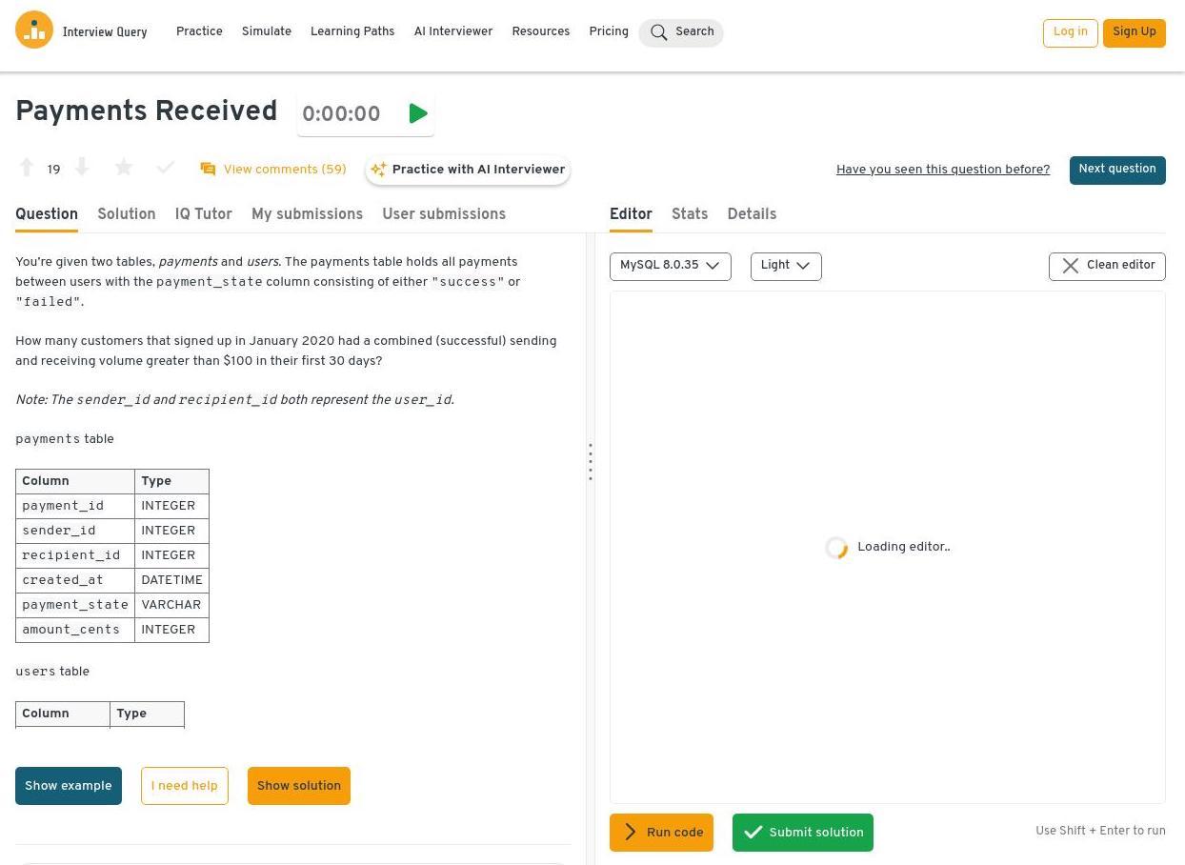Viewport: 1185px width, 865px height.
Task: Open the Light theme dropdown
Action: (x=786, y=266)
